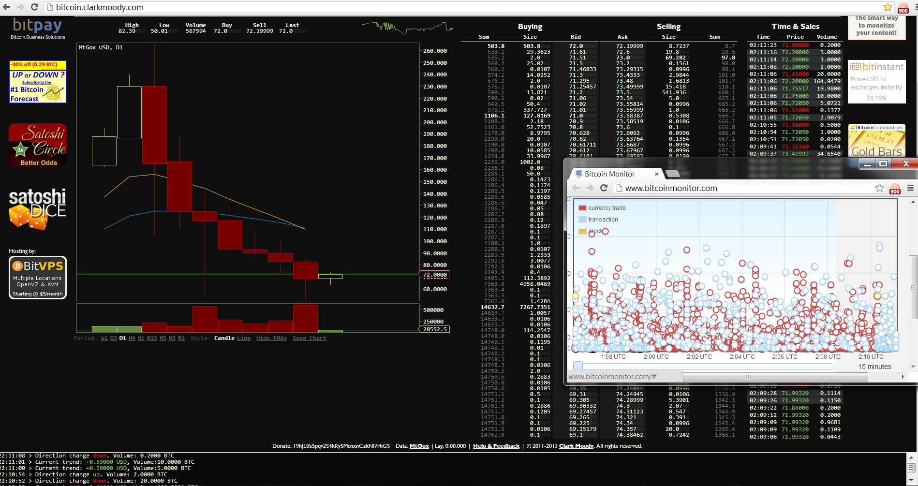Image resolution: width=918 pixels, height=486 pixels.
Task: Go back in the Bitcoin Monitor window
Action: pyautogui.click(x=576, y=188)
